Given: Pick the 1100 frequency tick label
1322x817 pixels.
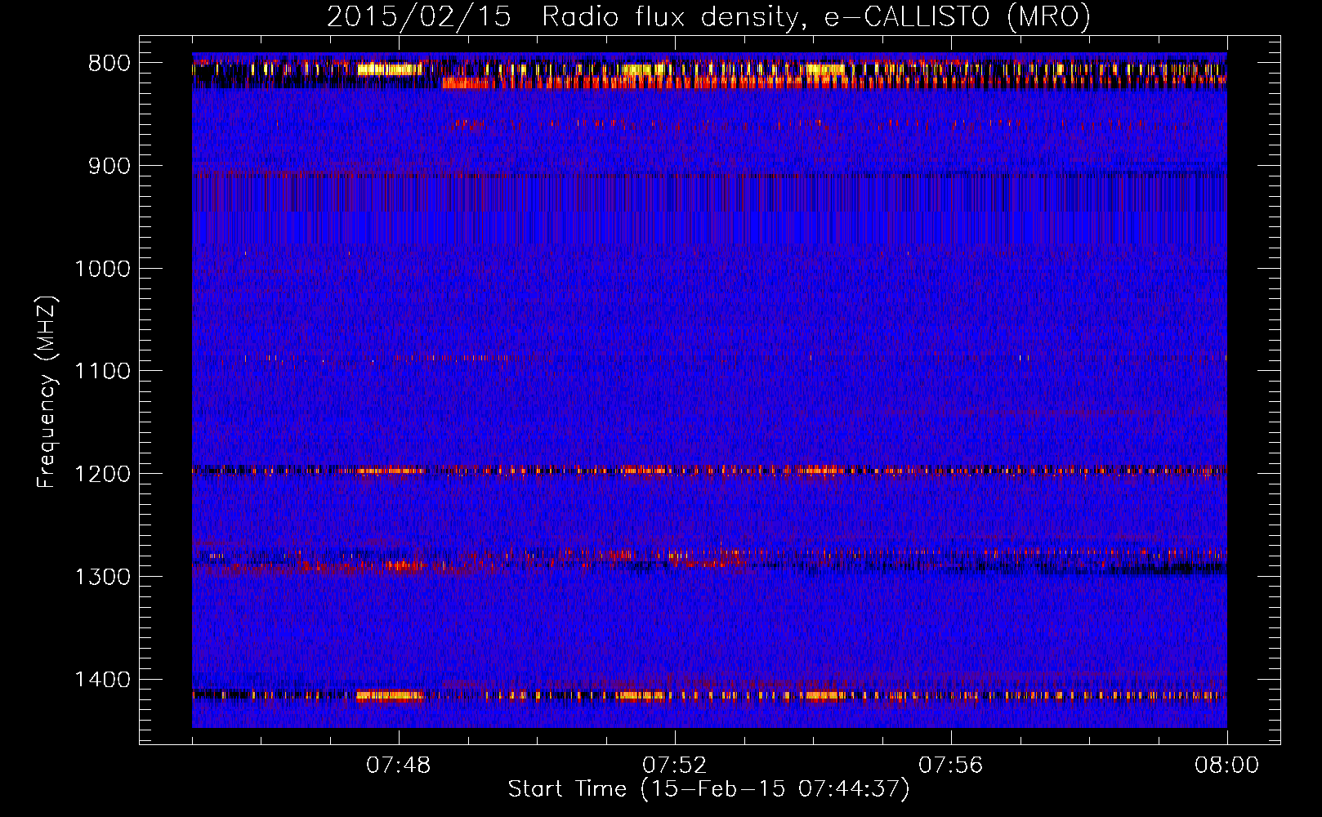Looking at the screenshot, I should click(102, 372).
